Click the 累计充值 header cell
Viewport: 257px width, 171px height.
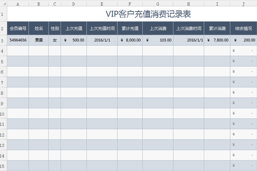(x=130, y=28)
